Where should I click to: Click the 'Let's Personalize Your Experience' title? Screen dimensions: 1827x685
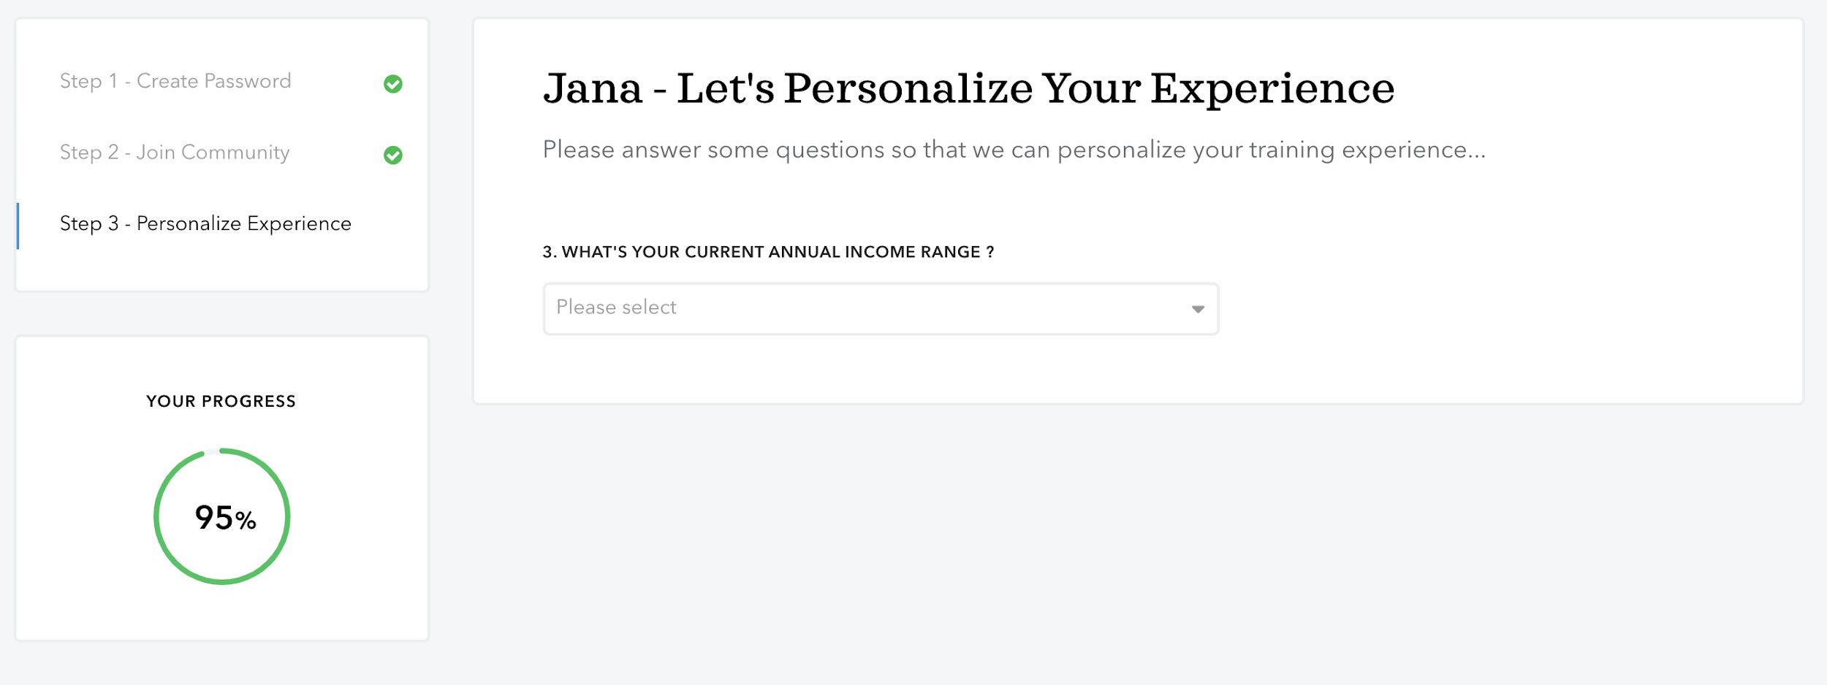[x=1035, y=88]
